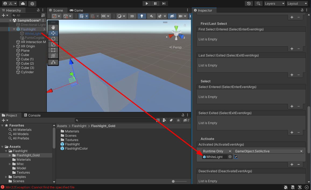
Task: Expand the XR Origin tree item
Action: click(x=14, y=46)
